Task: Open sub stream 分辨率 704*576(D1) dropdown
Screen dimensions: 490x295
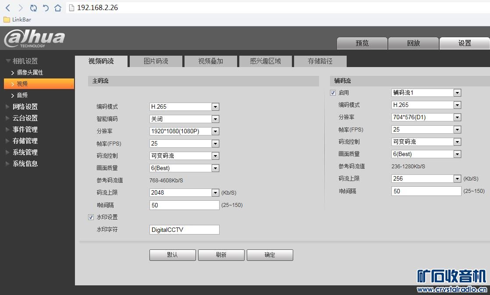Action: coord(426,117)
